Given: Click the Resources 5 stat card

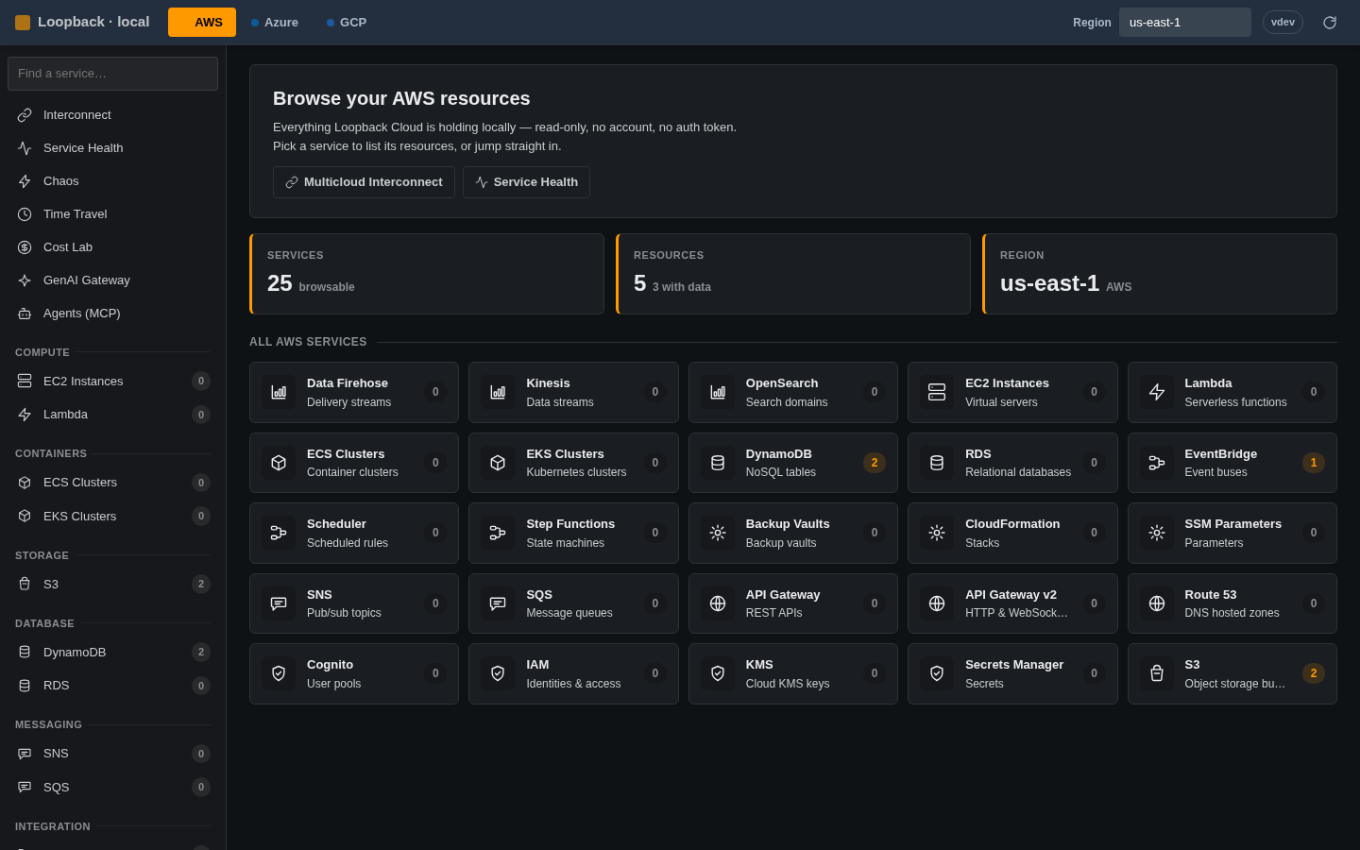Looking at the screenshot, I should point(793,274).
